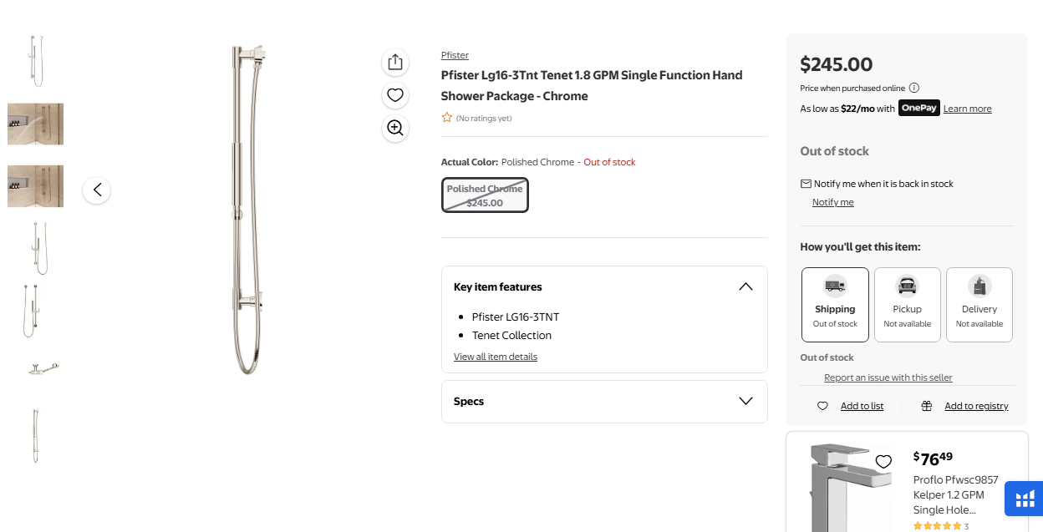Expand the Specs section

[x=745, y=401]
